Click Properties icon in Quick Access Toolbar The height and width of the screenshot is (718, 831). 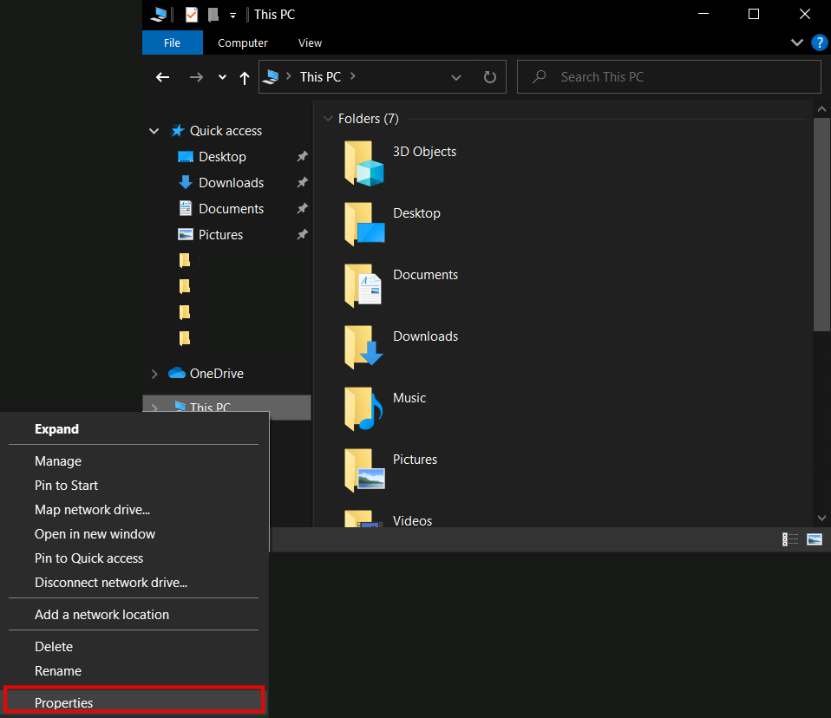(192, 14)
